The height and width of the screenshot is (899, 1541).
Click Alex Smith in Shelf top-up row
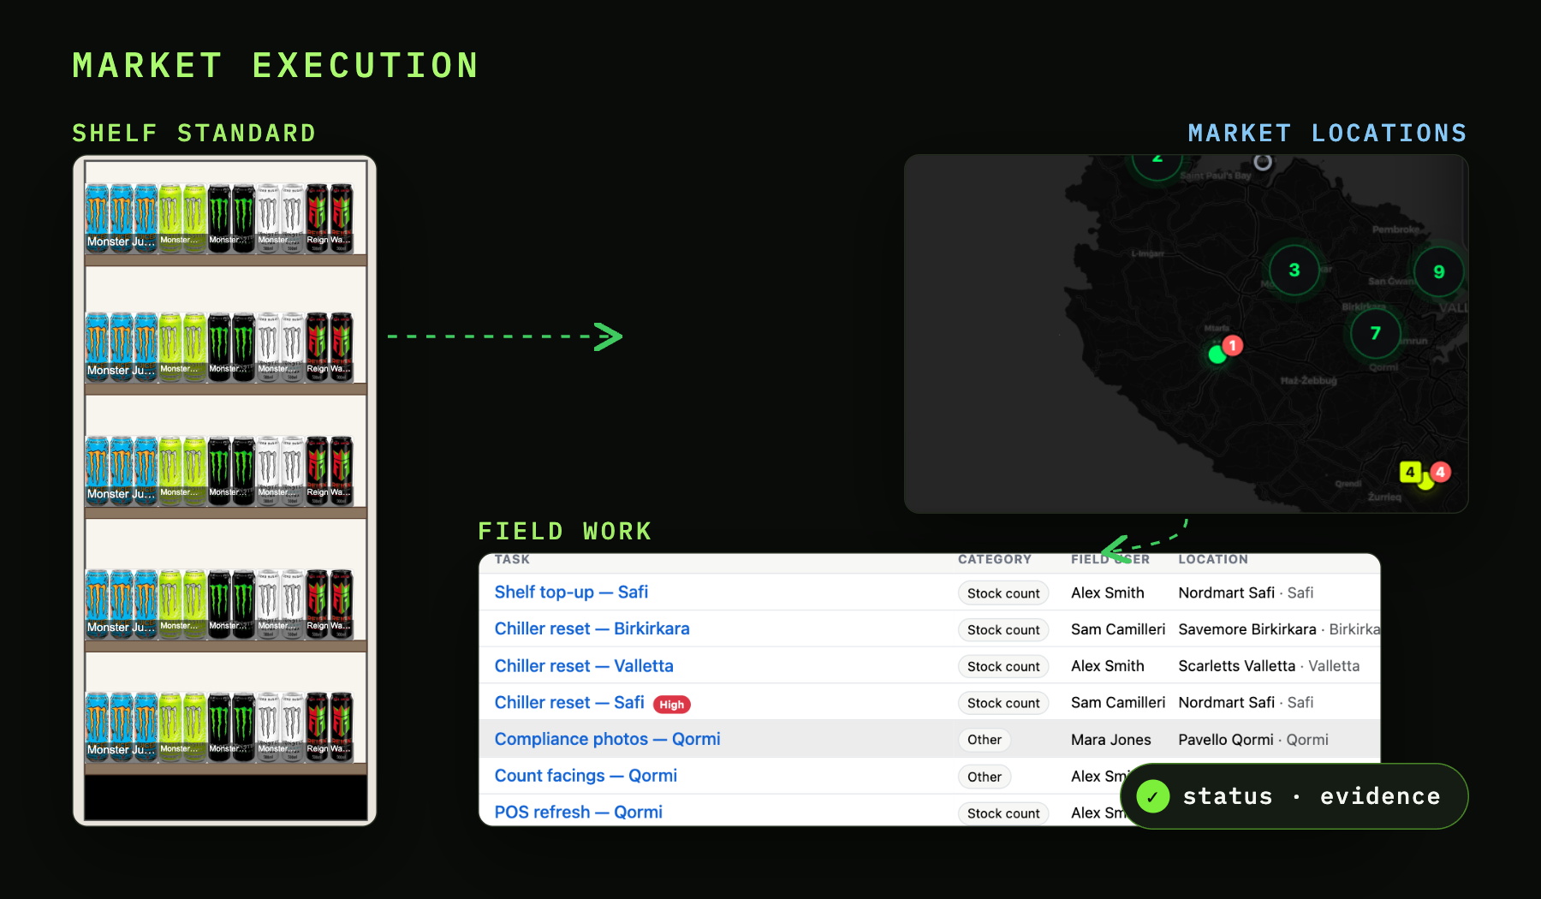click(x=1108, y=592)
